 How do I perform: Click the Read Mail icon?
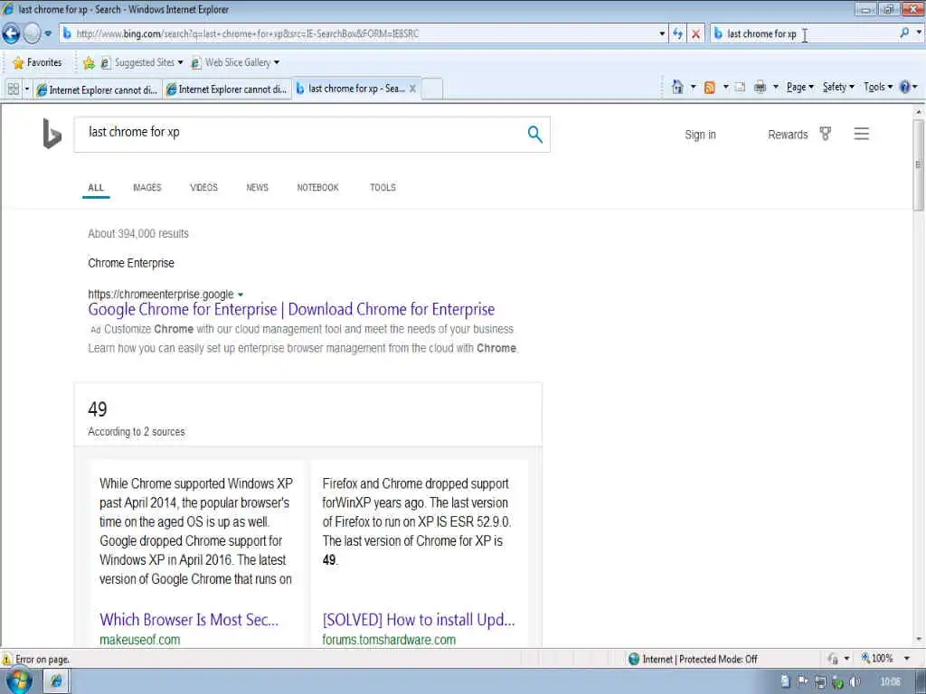coord(740,88)
